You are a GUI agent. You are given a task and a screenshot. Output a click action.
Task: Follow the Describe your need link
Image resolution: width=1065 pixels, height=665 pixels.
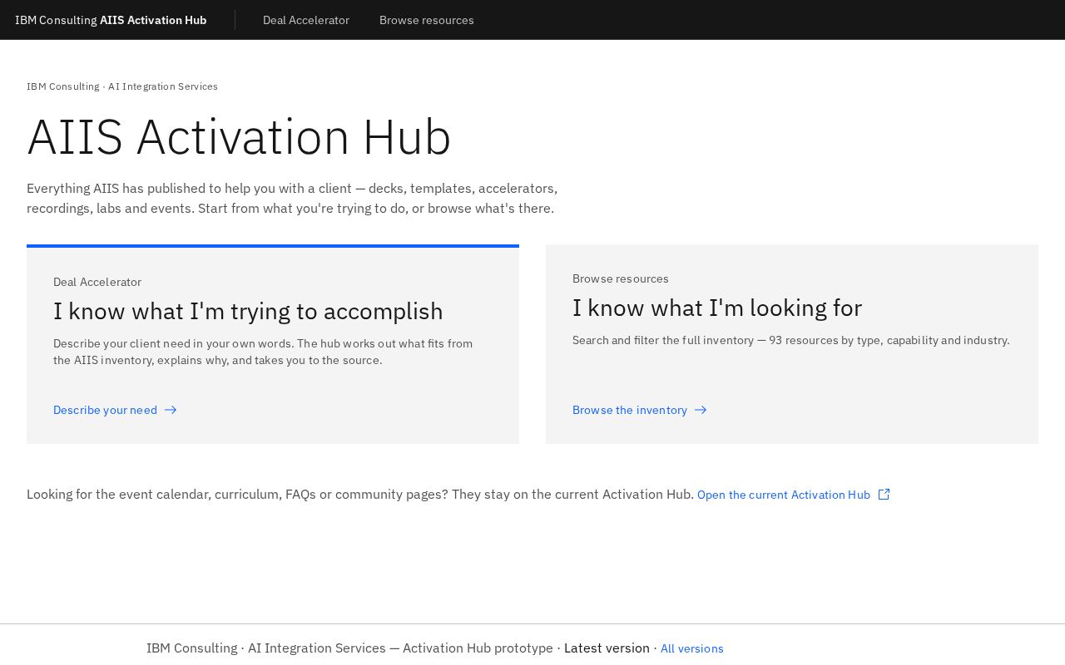pyautogui.click(x=115, y=410)
